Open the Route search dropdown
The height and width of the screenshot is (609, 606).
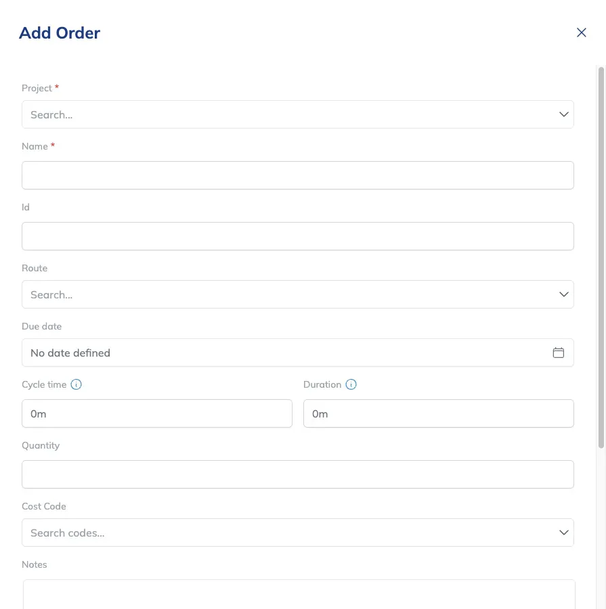tap(298, 294)
